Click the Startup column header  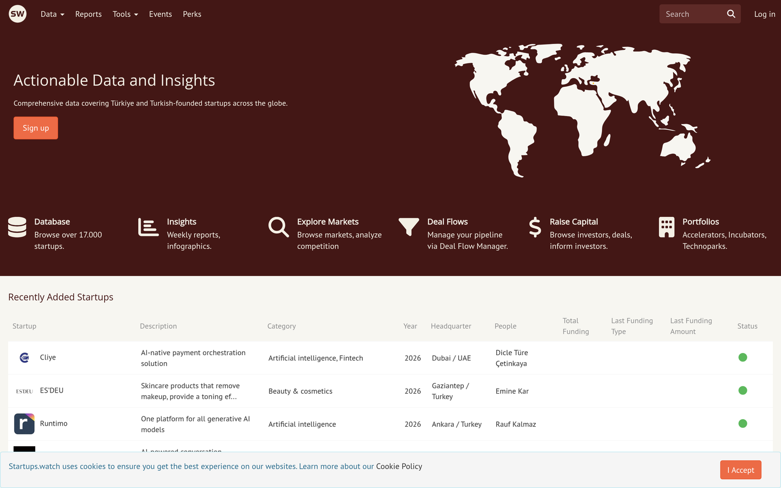24,326
